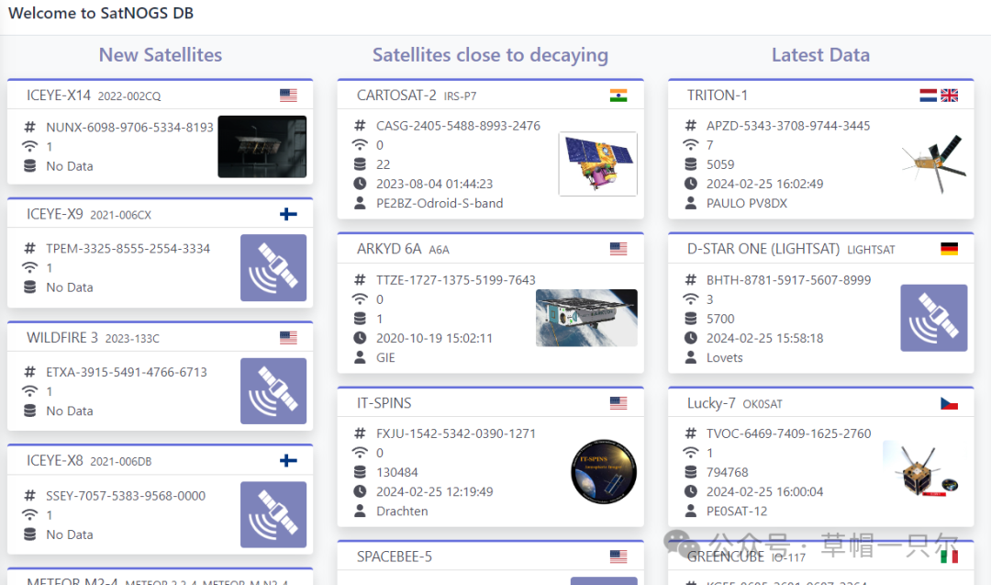Click the user icon beside Lovets
The height and width of the screenshot is (585, 991).
click(x=691, y=357)
